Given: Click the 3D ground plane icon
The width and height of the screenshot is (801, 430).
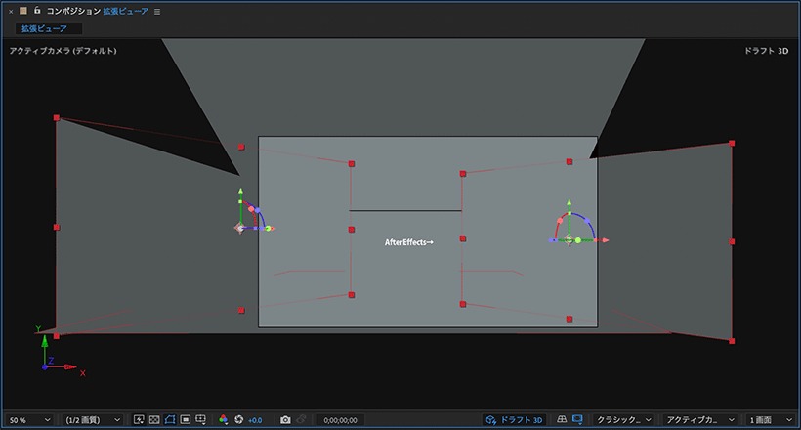Looking at the screenshot, I should (562, 420).
